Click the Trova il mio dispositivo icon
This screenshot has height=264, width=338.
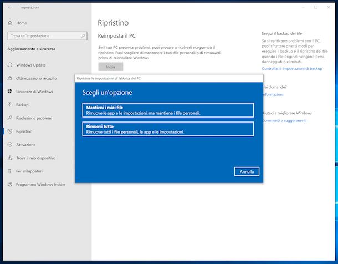click(10, 158)
